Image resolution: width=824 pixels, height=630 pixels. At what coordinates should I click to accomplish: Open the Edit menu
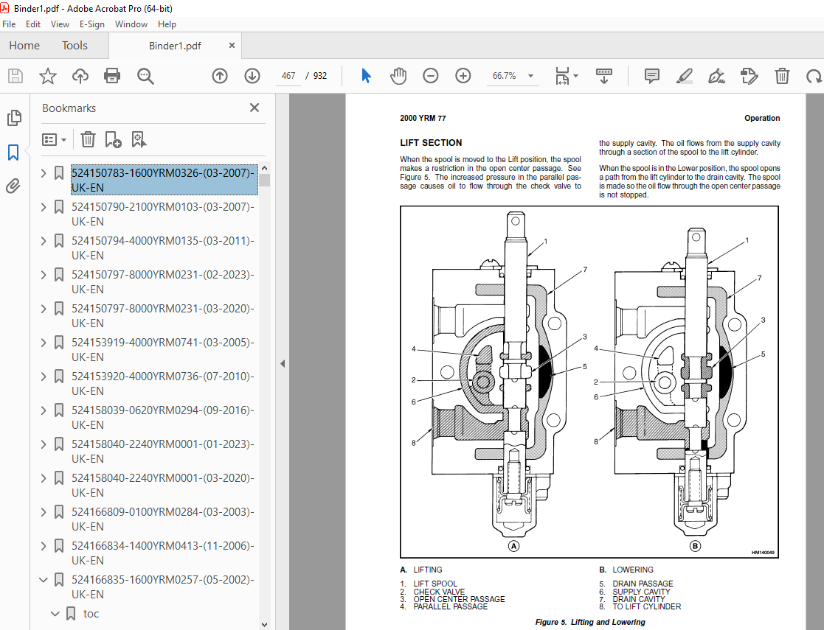point(32,24)
